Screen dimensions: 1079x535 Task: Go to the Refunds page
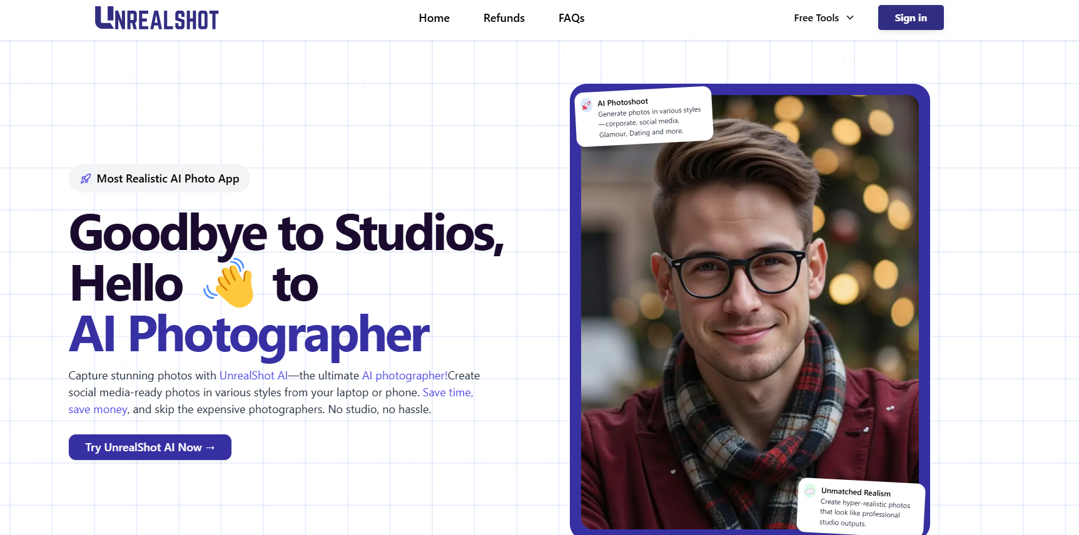pos(504,18)
